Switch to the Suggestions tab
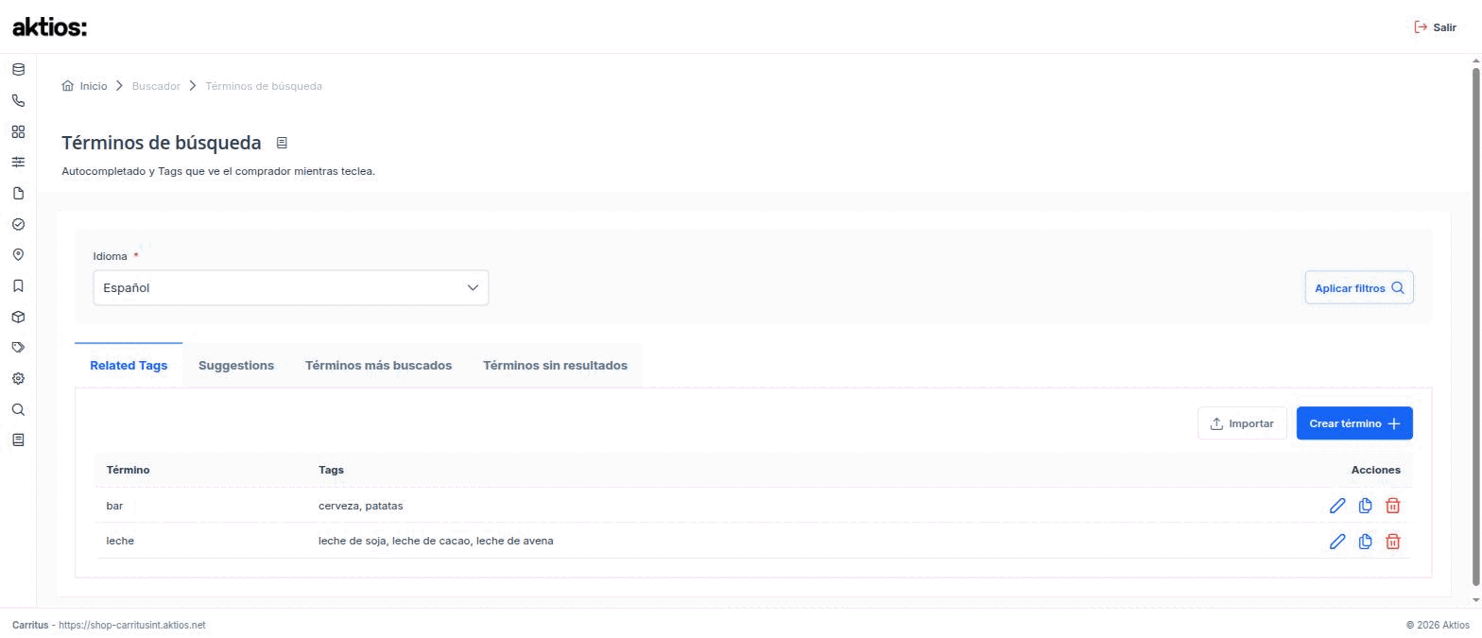This screenshot has height=638, width=1482. click(x=236, y=366)
